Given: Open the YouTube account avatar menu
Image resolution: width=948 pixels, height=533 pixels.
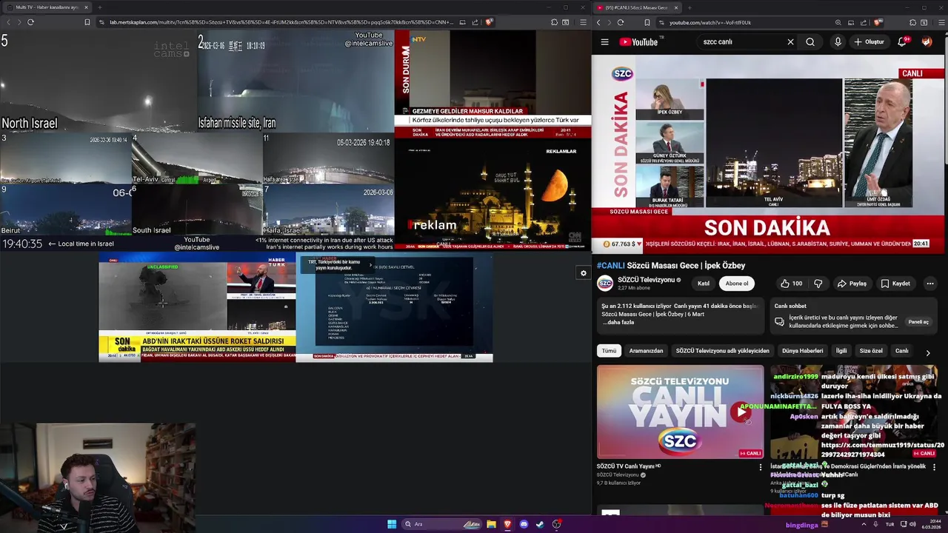Looking at the screenshot, I should tap(927, 42).
